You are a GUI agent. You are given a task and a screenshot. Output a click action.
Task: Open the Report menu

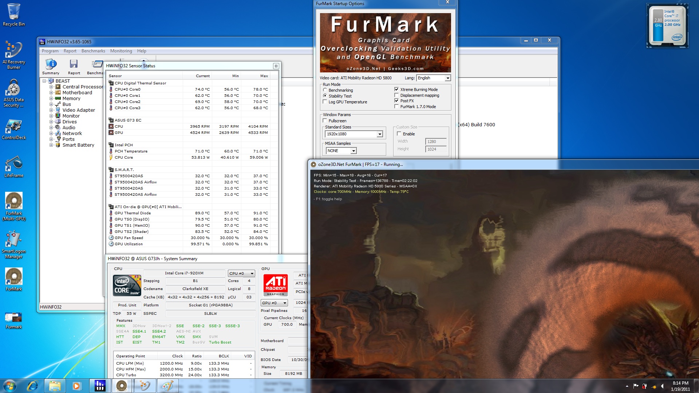(x=70, y=51)
